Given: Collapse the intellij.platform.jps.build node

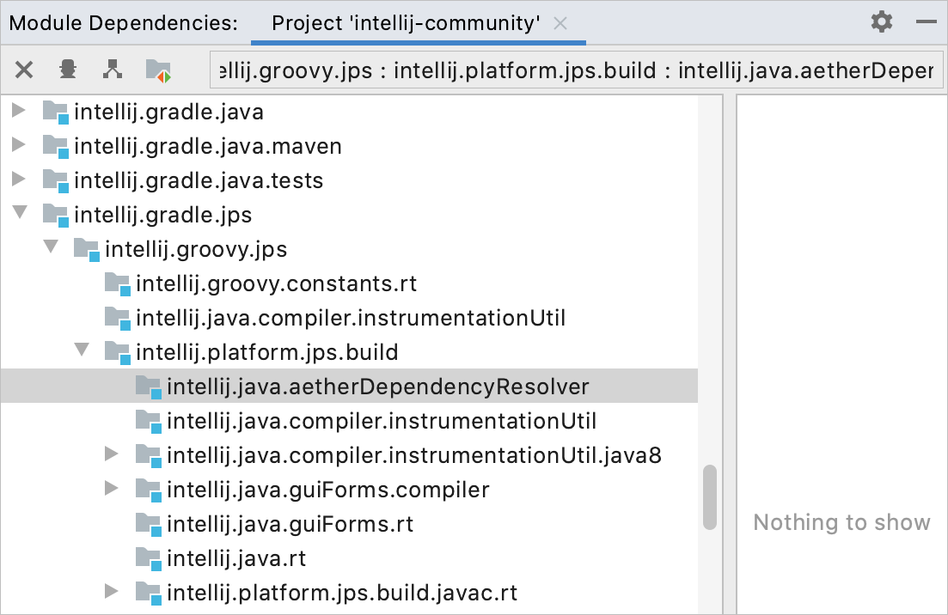Looking at the screenshot, I should tap(81, 351).
